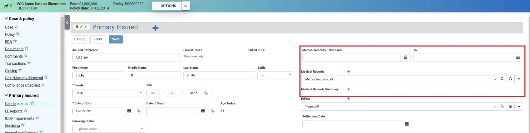Click the search icon beside MedicalRecords.pdf
The height and width of the screenshot is (133, 530).
click(x=502, y=79)
